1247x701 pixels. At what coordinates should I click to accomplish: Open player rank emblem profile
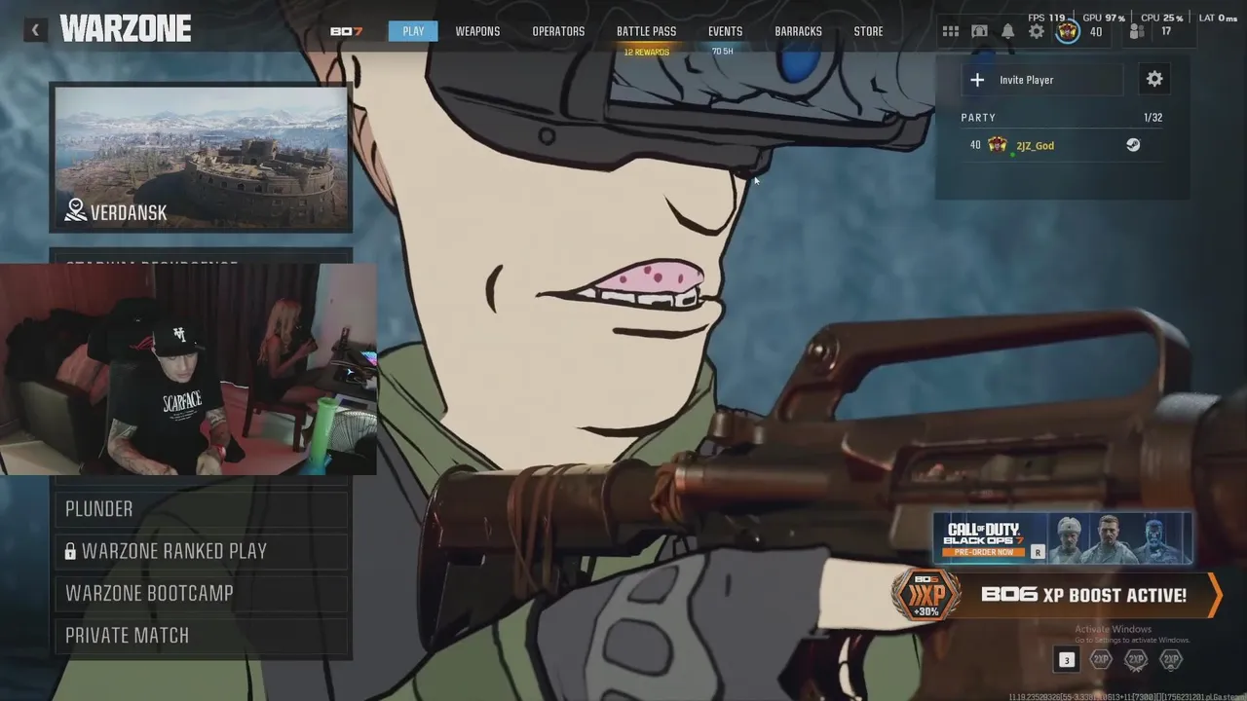tap(1068, 32)
